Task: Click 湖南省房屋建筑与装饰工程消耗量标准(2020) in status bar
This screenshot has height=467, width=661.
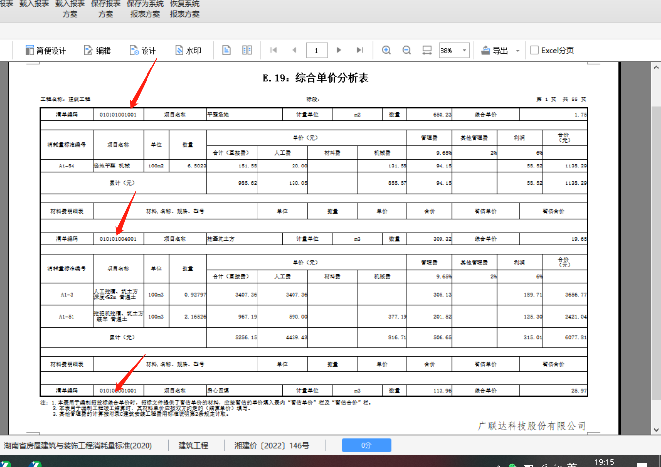Action: pyautogui.click(x=78, y=446)
